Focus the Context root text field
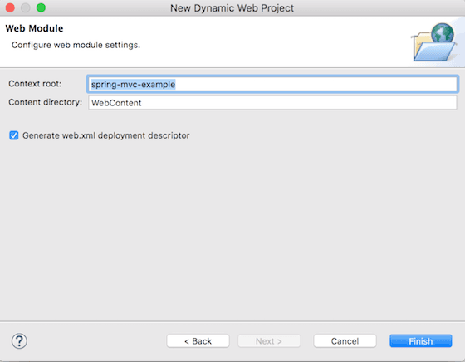The image size is (465, 362). (272, 84)
